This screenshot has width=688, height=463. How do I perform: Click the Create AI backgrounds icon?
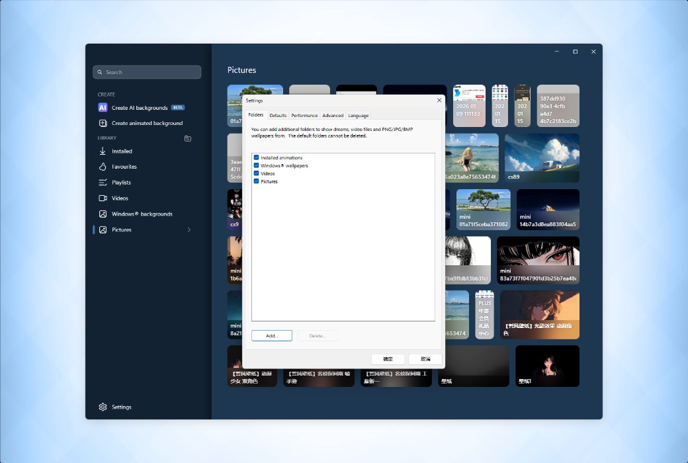tap(103, 108)
